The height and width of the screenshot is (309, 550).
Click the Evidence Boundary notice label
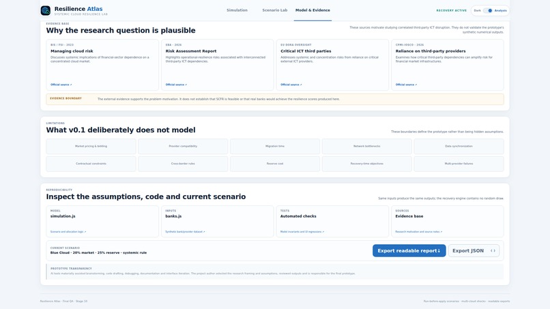(x=66, y=98)
